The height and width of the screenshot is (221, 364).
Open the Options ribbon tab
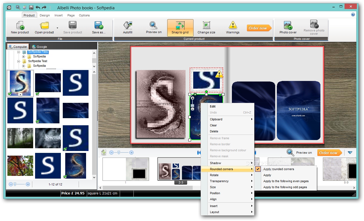(x=84, y=15)
